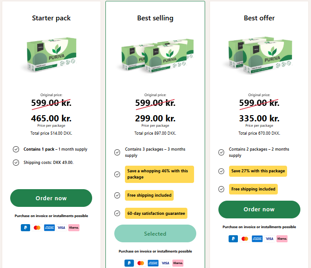The height and width of the screenshot is (268, 311).
Task: Order the Starter pack now
Action: [51, 198]
